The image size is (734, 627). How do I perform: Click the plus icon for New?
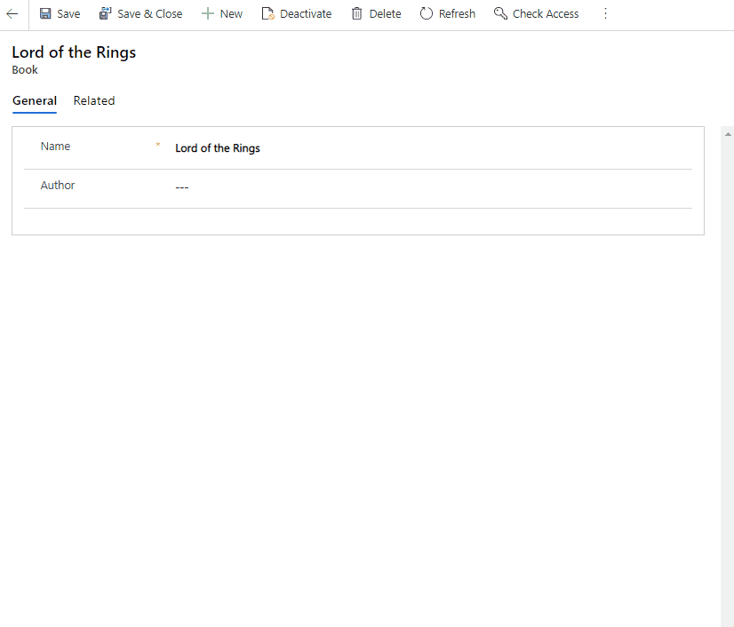pos(207,13)
